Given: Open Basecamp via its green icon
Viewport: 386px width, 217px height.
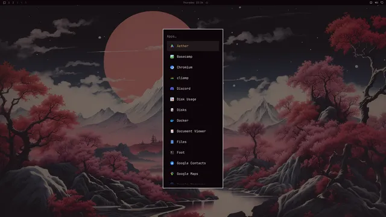Looking at the screenshot, I should pyautogui.click(x=172, y=57).
